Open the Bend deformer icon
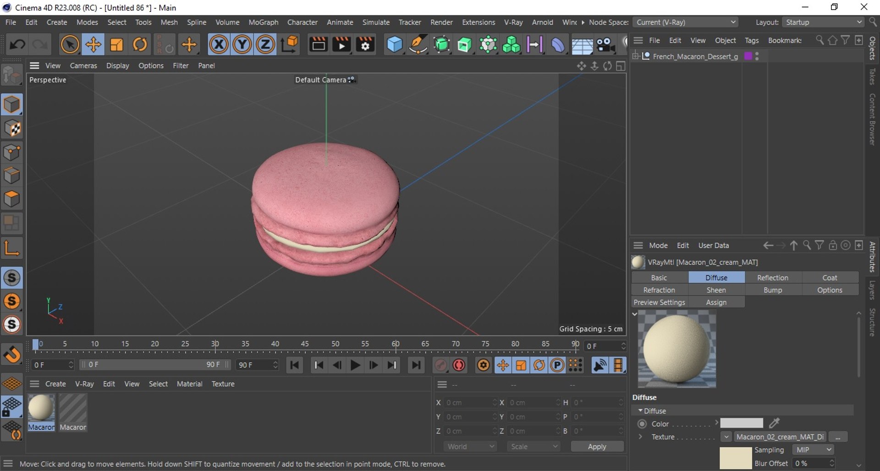 [x=558, y=44]
